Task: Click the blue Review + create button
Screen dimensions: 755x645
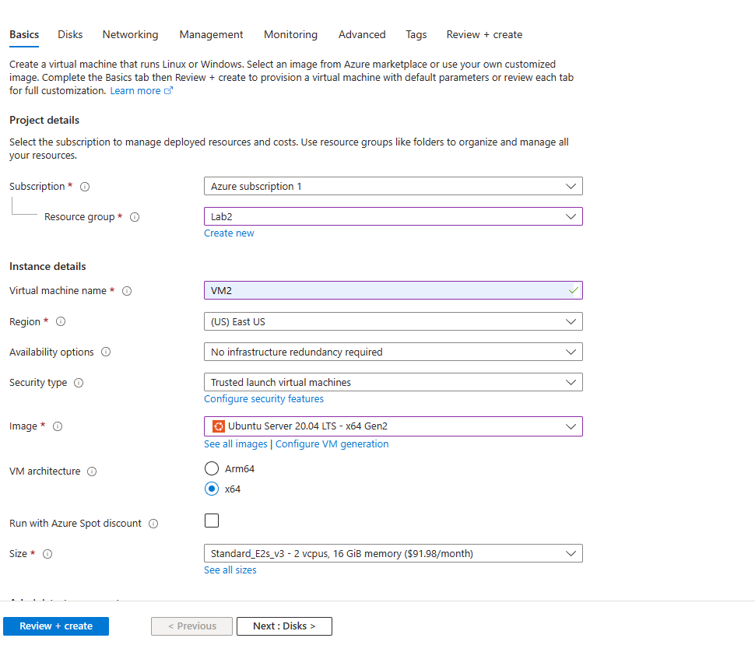Action: [56, 626]
